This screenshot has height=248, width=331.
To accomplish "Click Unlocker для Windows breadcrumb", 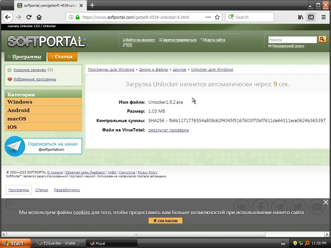I will pyautogui.click(x=212, y=69).
